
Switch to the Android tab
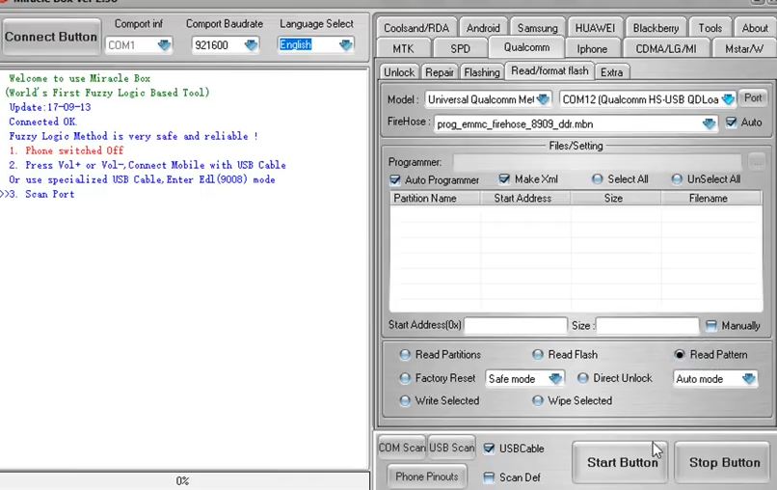483,28
